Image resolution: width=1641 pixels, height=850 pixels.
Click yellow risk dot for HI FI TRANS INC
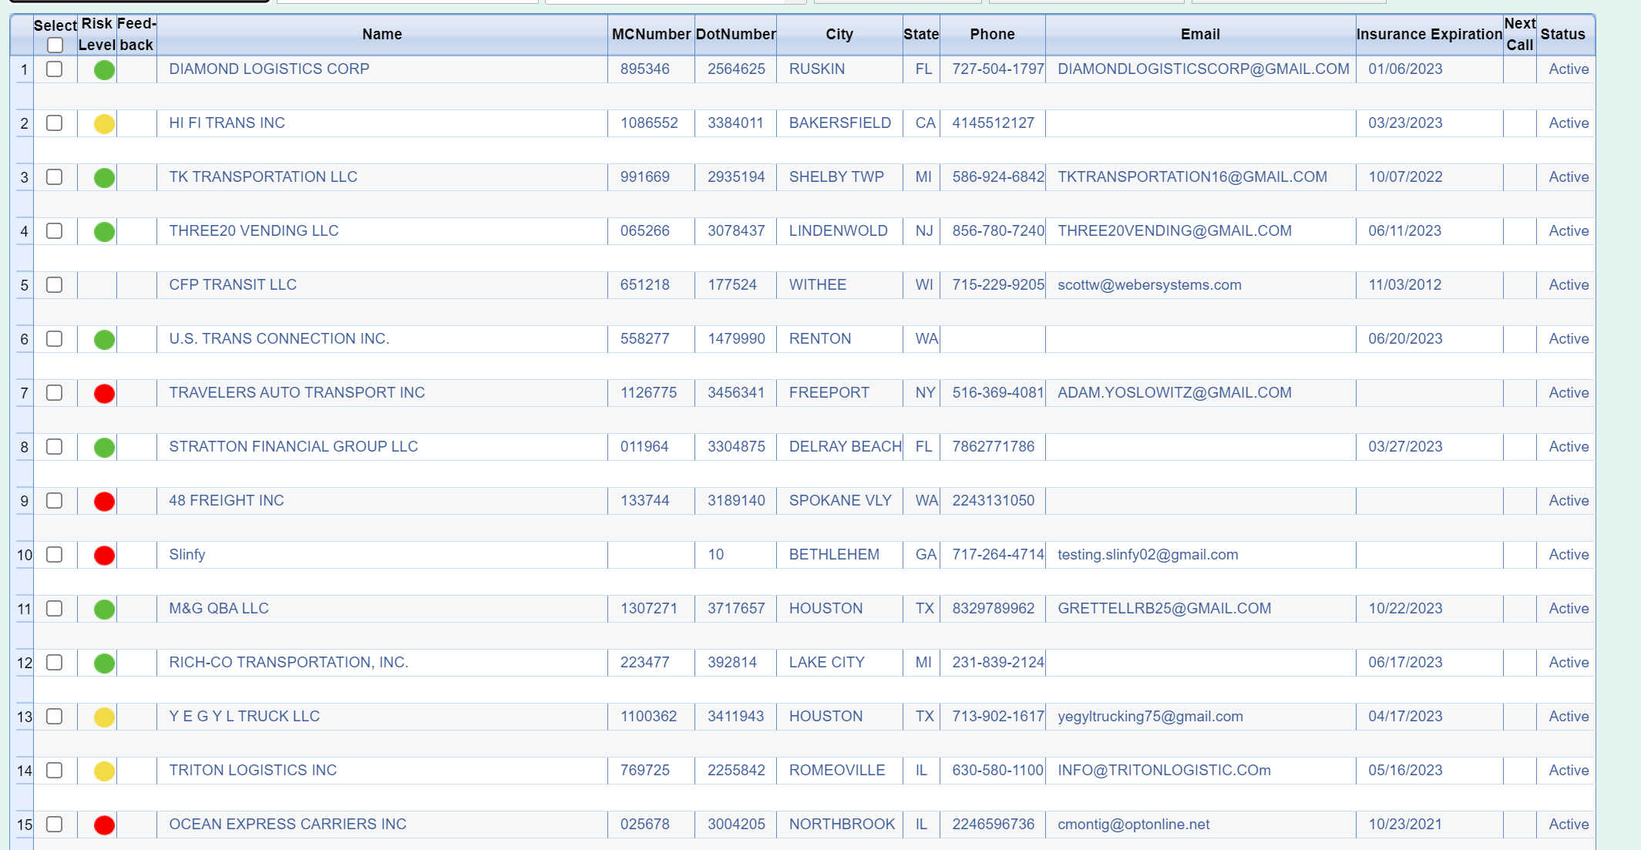[104, 124]
